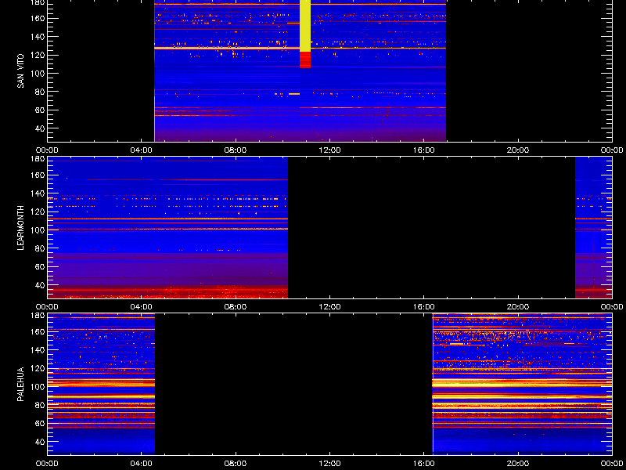Click the 20:00 time label under Learmonth plot
The height and width of the screenshot is (470, 626).
click(518, 307)
